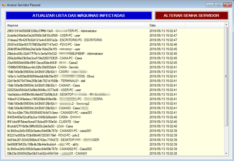The height and width of the screenshot is (161, 234).
Task: Click the vertical scrollbar thumb
Action: 226,76
